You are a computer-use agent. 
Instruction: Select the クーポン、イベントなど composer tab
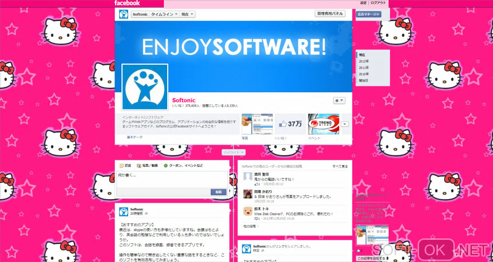click(183, 165)
